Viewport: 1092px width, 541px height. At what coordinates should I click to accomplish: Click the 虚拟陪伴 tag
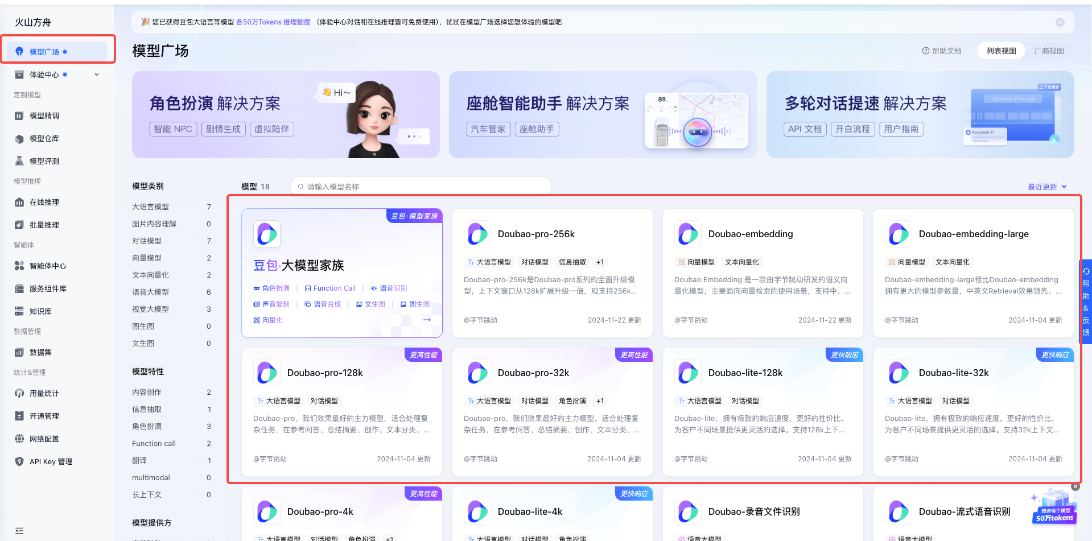(272, 129)
